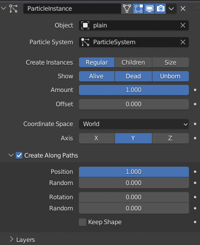200x245 pixels.
Task: Toggle render visibility camera icon
Action: tap(161, 9)
